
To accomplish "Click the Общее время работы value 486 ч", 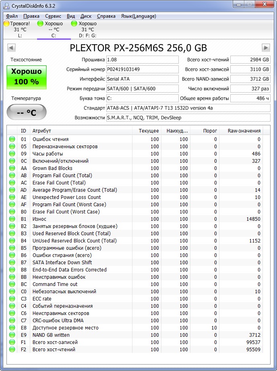I will click(x=250, y=98).
